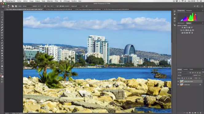Screen dimensions: 204x114
Task: Add a Photo Filter adjustment
Action: tap(188, 30)
